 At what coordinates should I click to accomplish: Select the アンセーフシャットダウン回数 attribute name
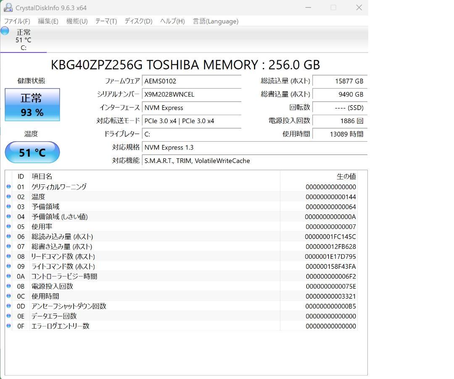click(69, 306)
